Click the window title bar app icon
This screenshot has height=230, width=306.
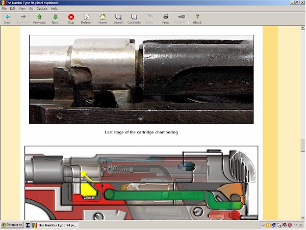point(3,3)
